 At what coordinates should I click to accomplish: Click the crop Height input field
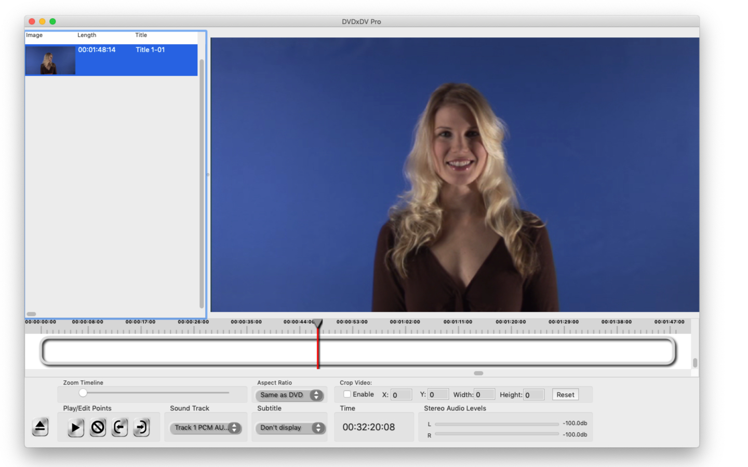click(533, 395)
